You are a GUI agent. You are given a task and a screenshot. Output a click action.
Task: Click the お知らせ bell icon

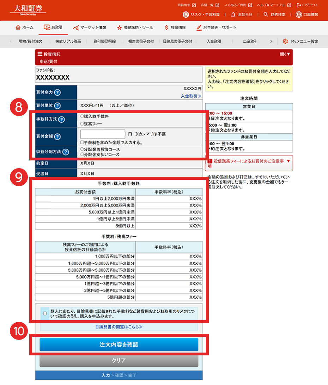pyautogui.click(x=233, y=15)
